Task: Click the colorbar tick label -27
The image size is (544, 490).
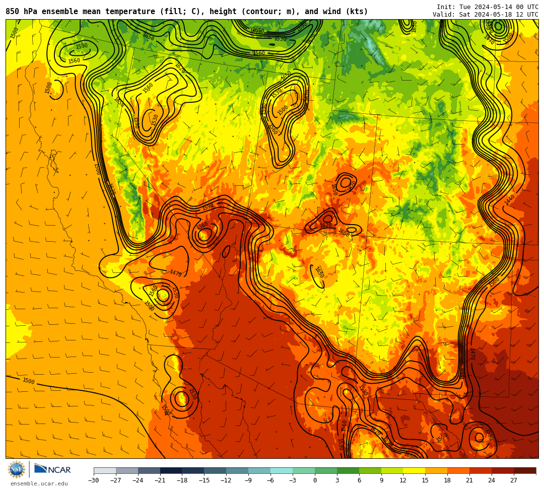Action: click(116, 480)
